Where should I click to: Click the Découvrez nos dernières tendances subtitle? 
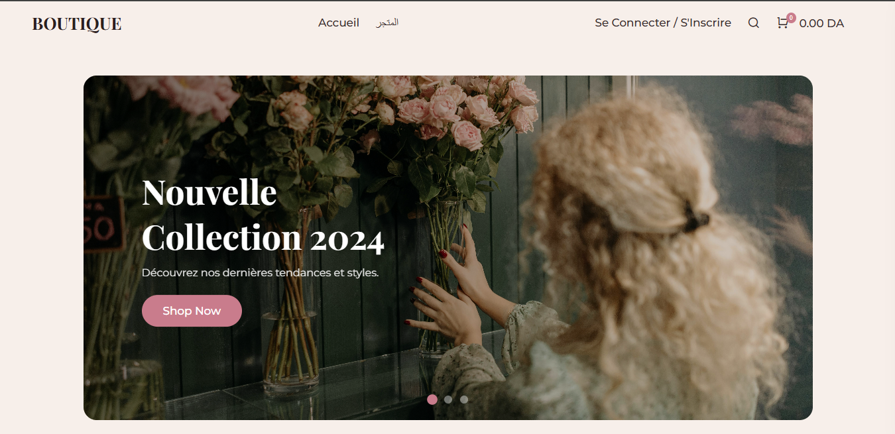260,272
